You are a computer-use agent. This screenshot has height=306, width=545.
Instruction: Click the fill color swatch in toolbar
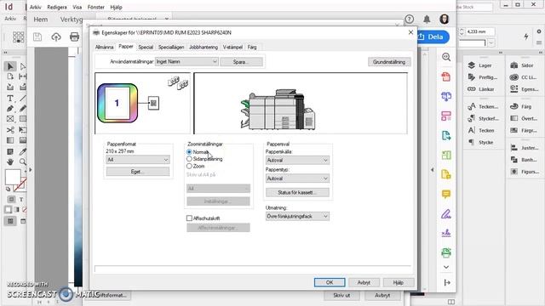coord(13,177)
